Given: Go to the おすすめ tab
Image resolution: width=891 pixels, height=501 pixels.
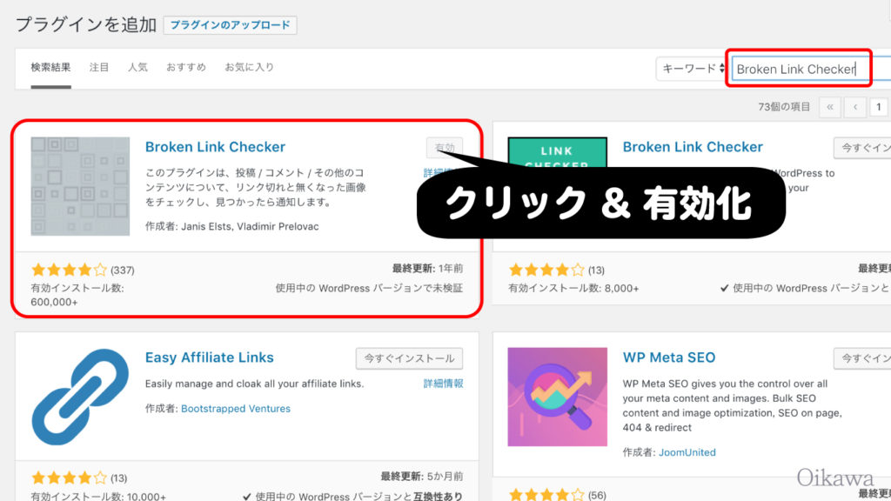Looking at the screenshot, I should 186,67.
